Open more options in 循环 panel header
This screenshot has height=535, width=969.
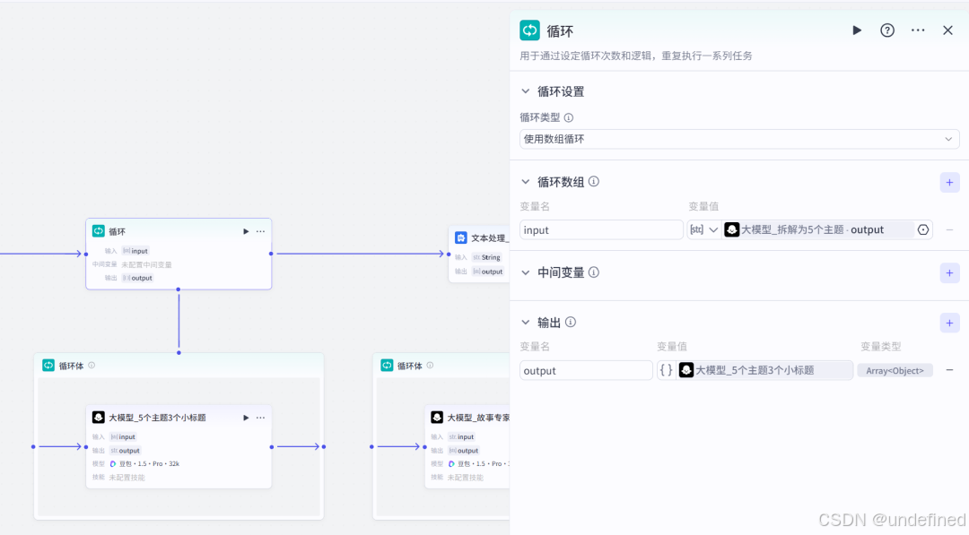pos(918,30)
